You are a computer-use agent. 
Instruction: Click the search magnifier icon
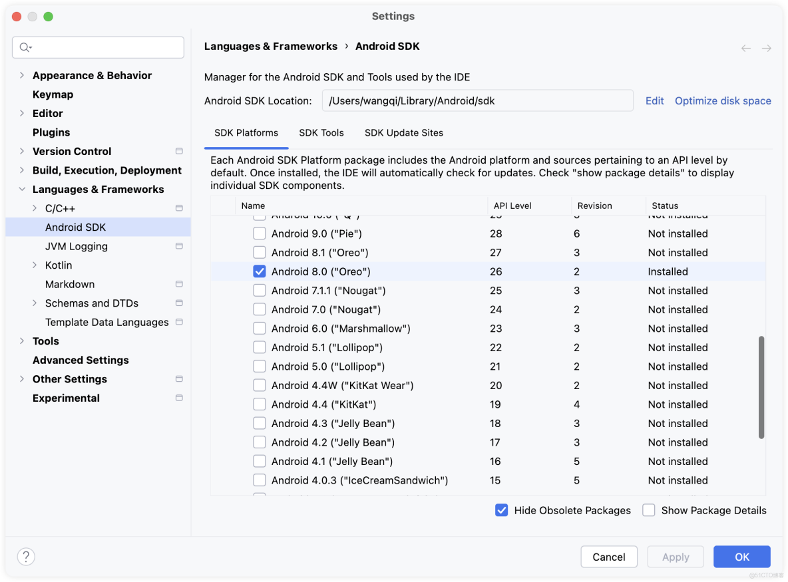tap(25, 47)
